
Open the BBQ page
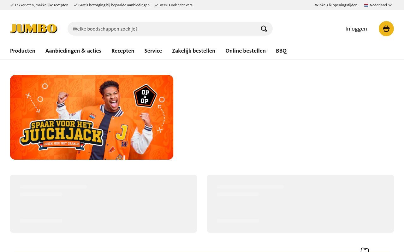point(281,51)
